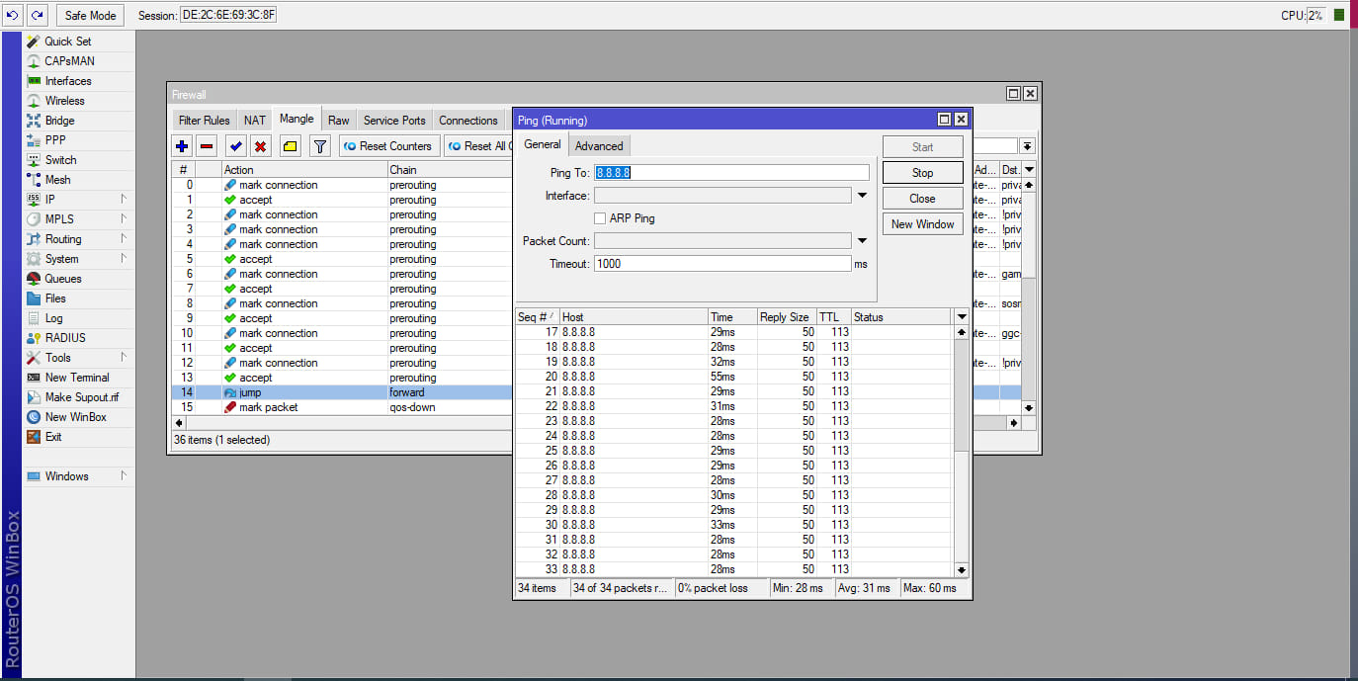Viewport: 1358px width, 681px height.
Task: Add new mangle rule with plus icon
Action: click(x=182, y=146)
